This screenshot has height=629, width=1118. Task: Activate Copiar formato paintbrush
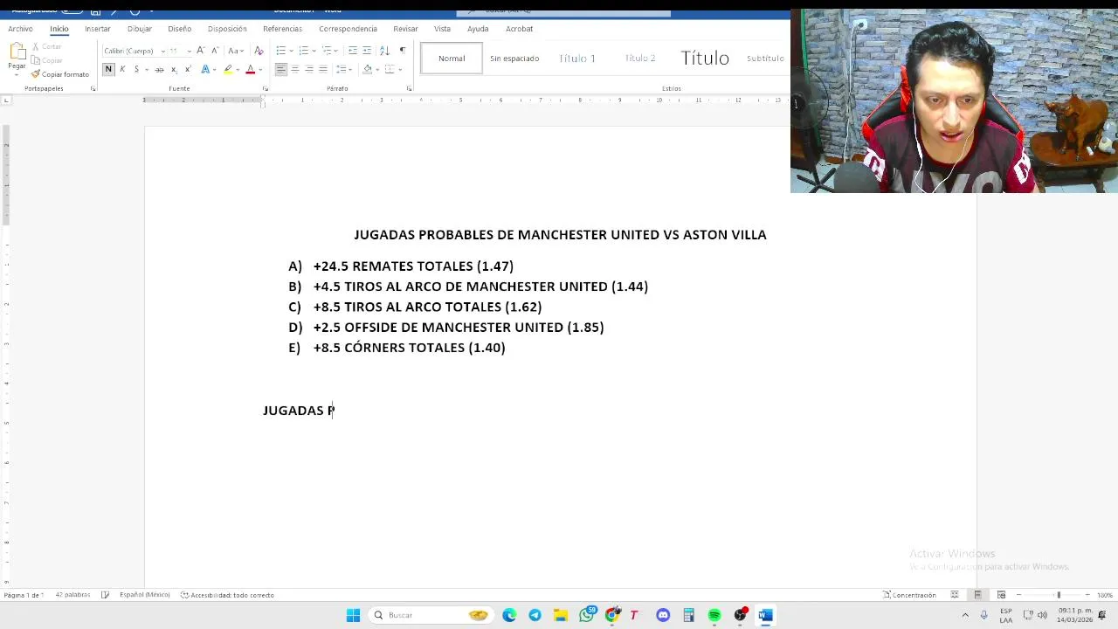point(59,74)
